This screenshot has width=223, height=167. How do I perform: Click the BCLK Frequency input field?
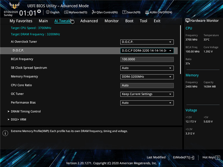coord(147,59)
